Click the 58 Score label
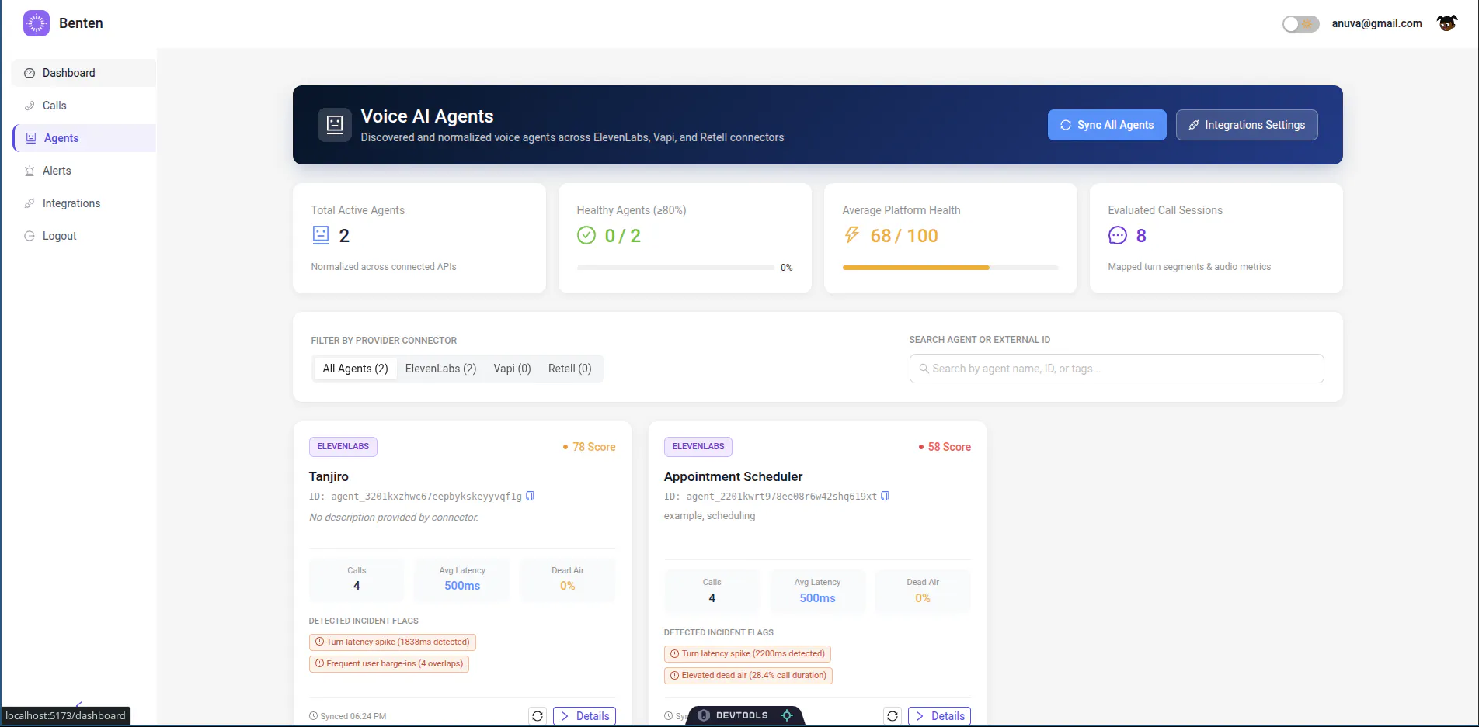This screenshot has height=727, width=1479. (x=945, y=447)
